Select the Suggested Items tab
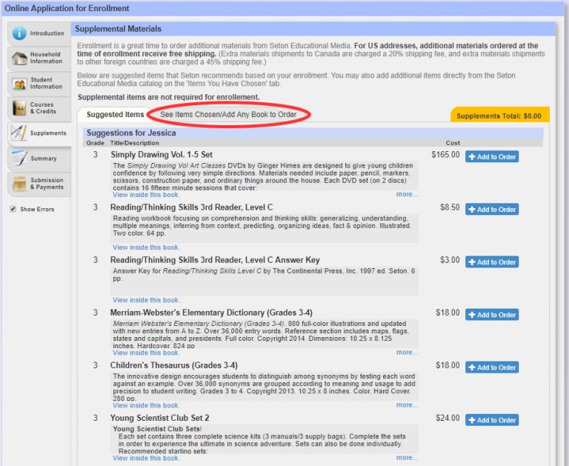This screenshot has height=466, width=569. point(115,115)
